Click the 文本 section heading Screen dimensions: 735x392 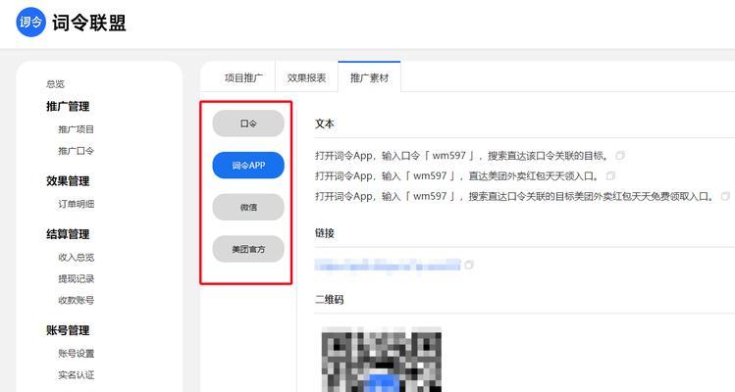tap(325, 123)
